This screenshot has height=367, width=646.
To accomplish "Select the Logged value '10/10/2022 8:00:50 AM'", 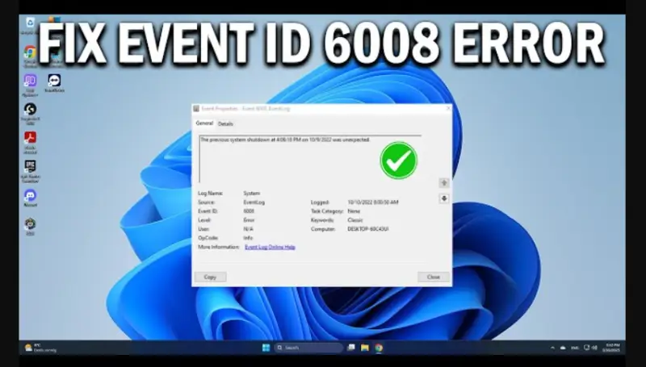I will point(373,202).
